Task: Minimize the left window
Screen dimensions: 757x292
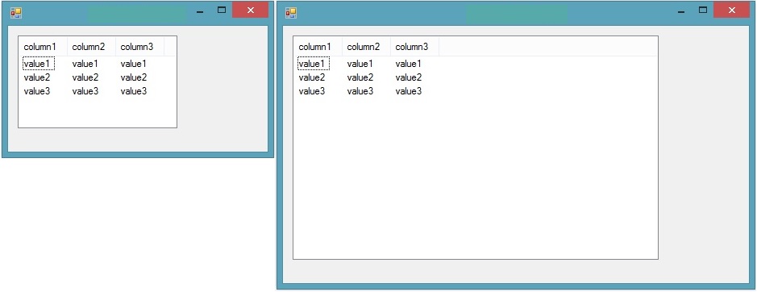Action: tap(200, 10)
